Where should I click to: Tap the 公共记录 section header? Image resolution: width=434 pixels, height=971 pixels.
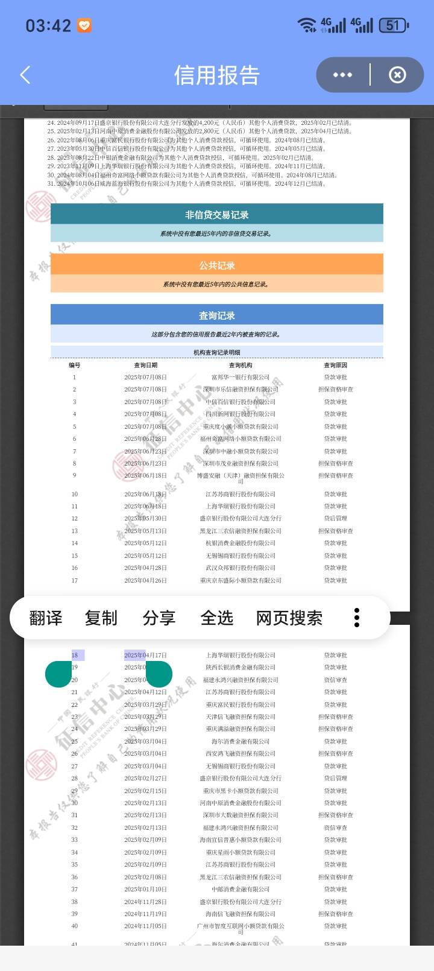(x=217, y=265)
